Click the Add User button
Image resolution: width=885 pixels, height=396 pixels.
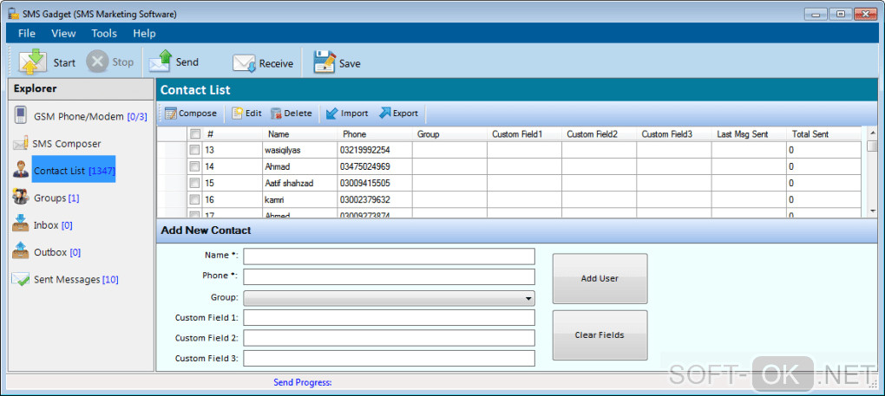point(600,278)
